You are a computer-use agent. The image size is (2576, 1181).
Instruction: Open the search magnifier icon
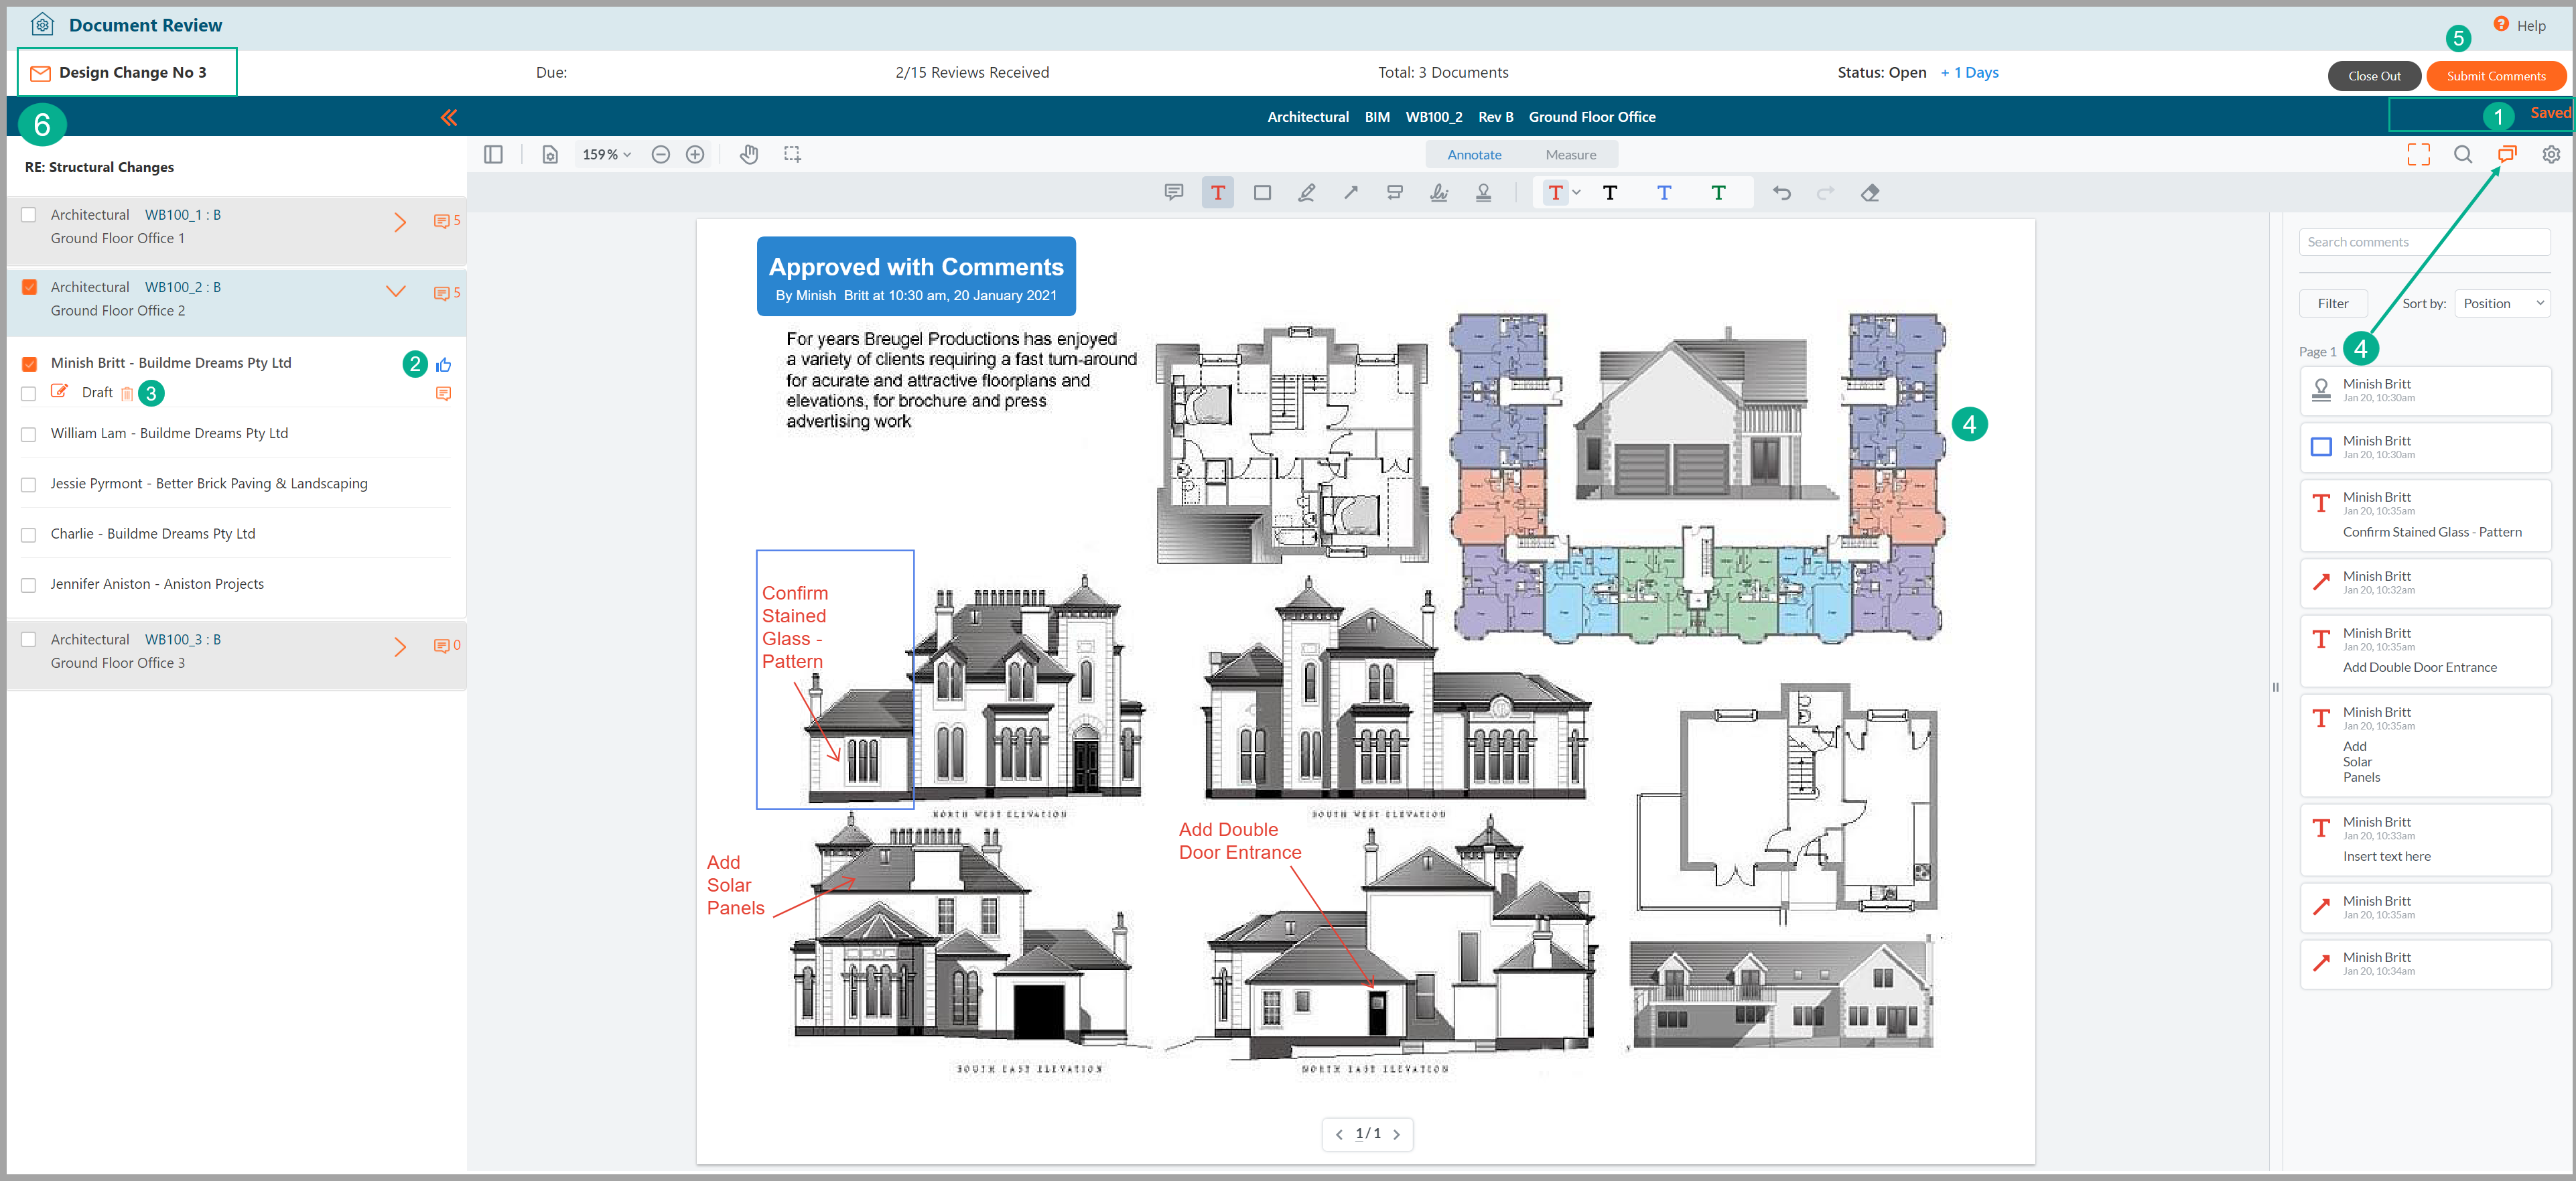(x=2463, y=154)
